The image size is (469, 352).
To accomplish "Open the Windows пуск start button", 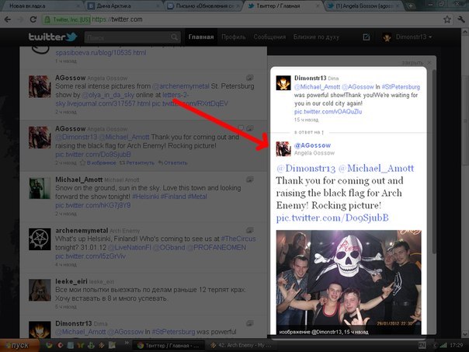I will (19, 346).
